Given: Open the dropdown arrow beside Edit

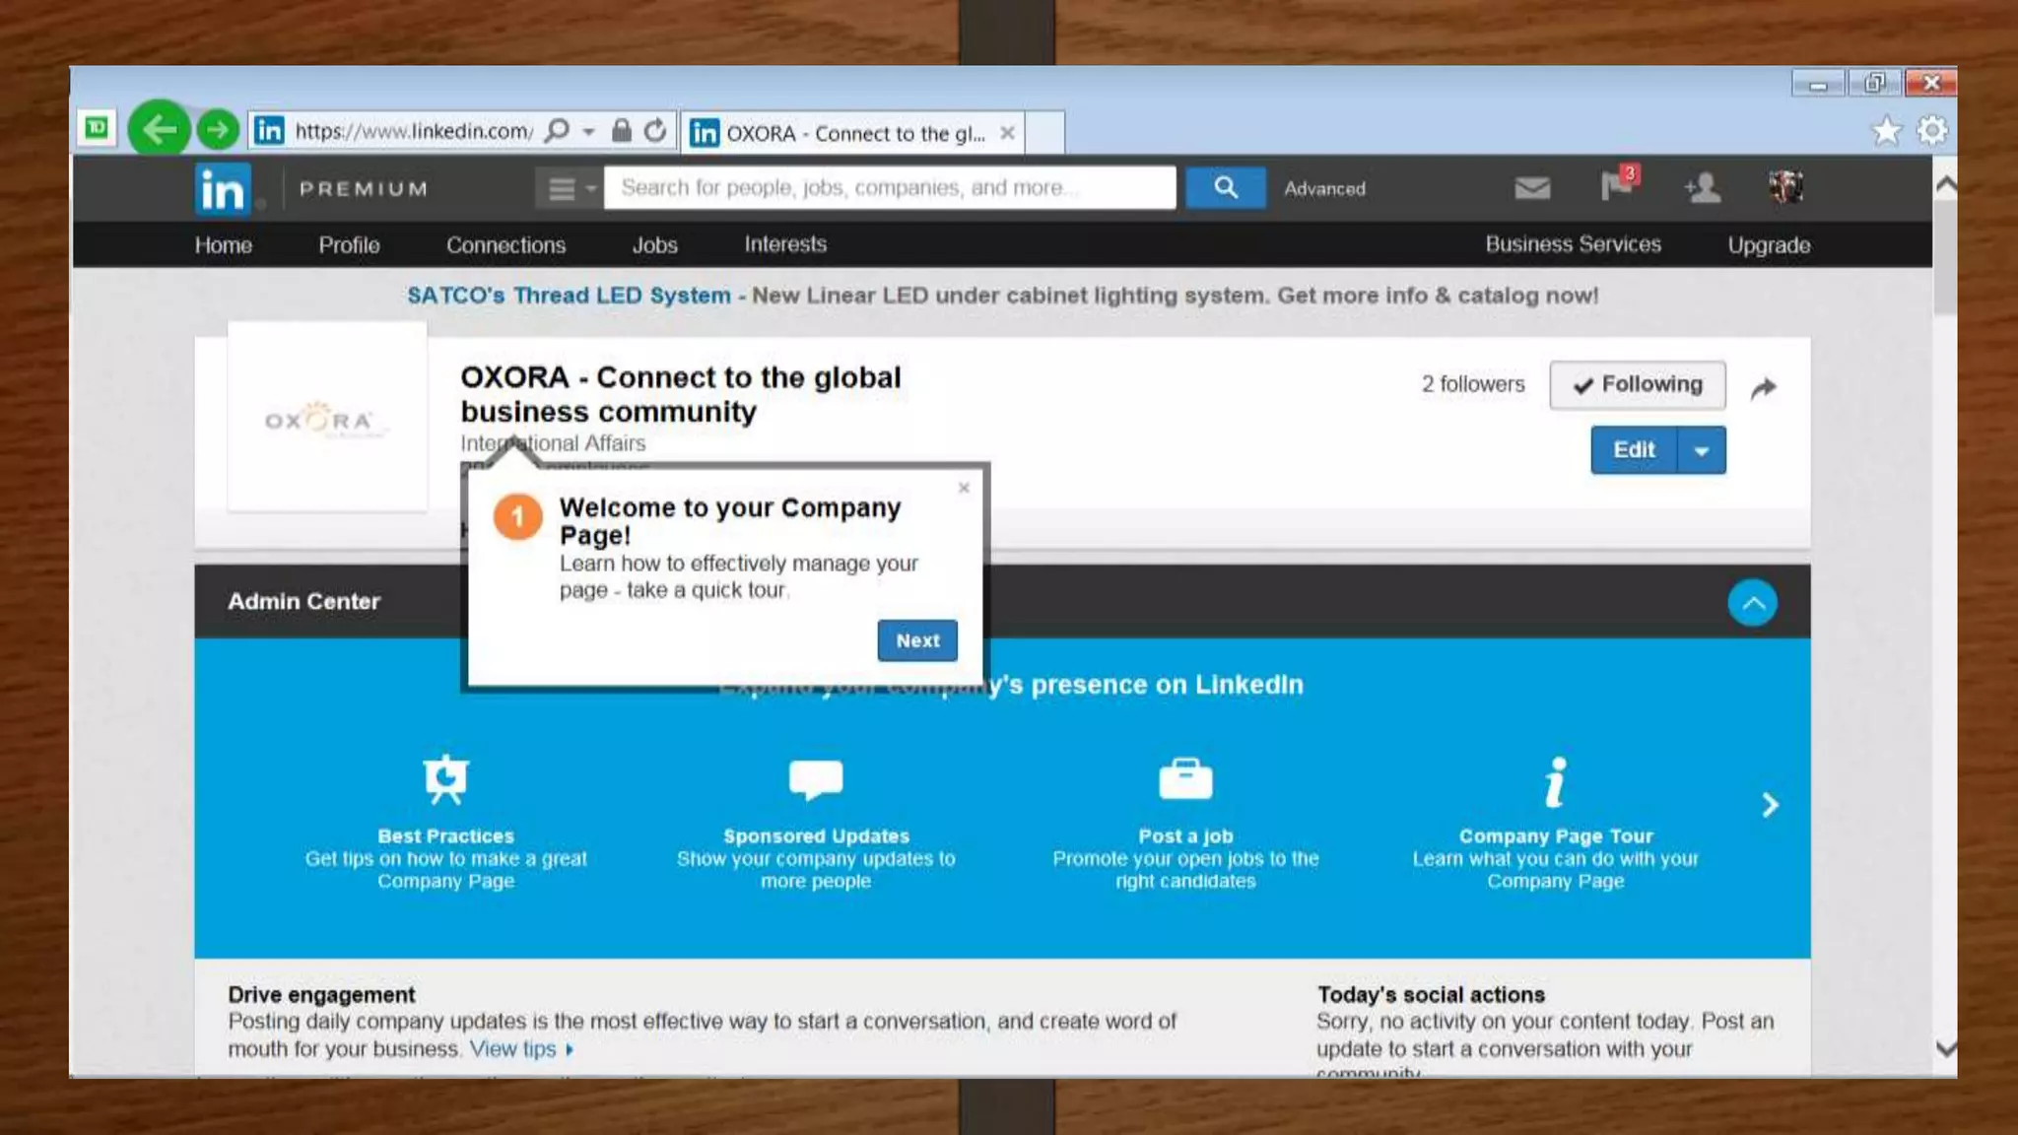Looking at the screenshot, I should tap(1701, 450).
